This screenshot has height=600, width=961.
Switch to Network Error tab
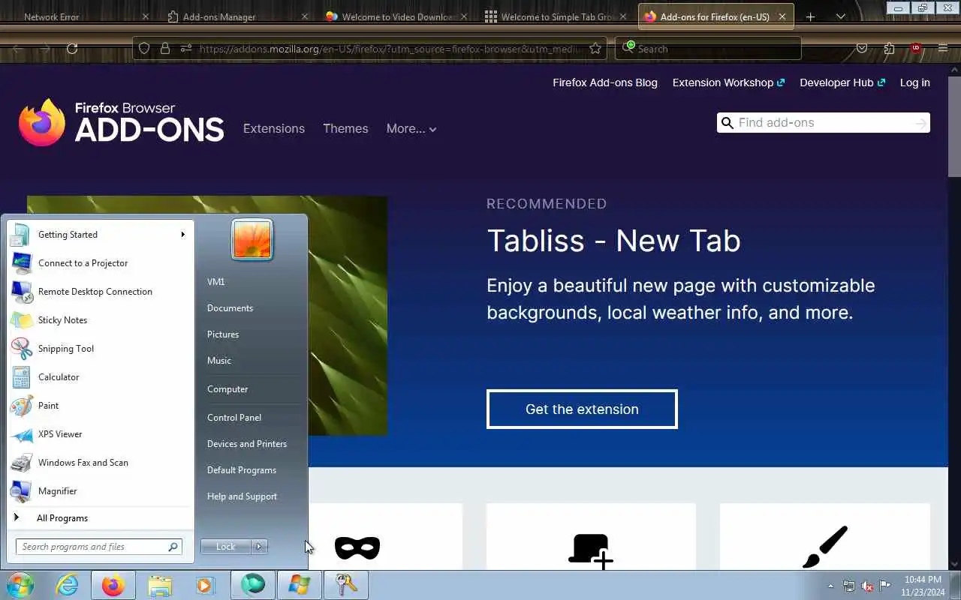pos(79,16)
